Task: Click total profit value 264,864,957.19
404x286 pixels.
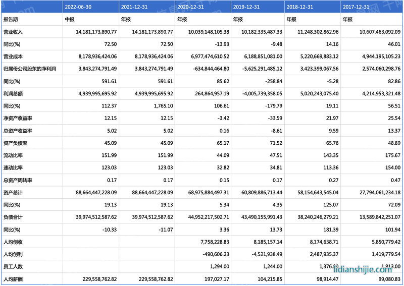Action: pos(212,93)
